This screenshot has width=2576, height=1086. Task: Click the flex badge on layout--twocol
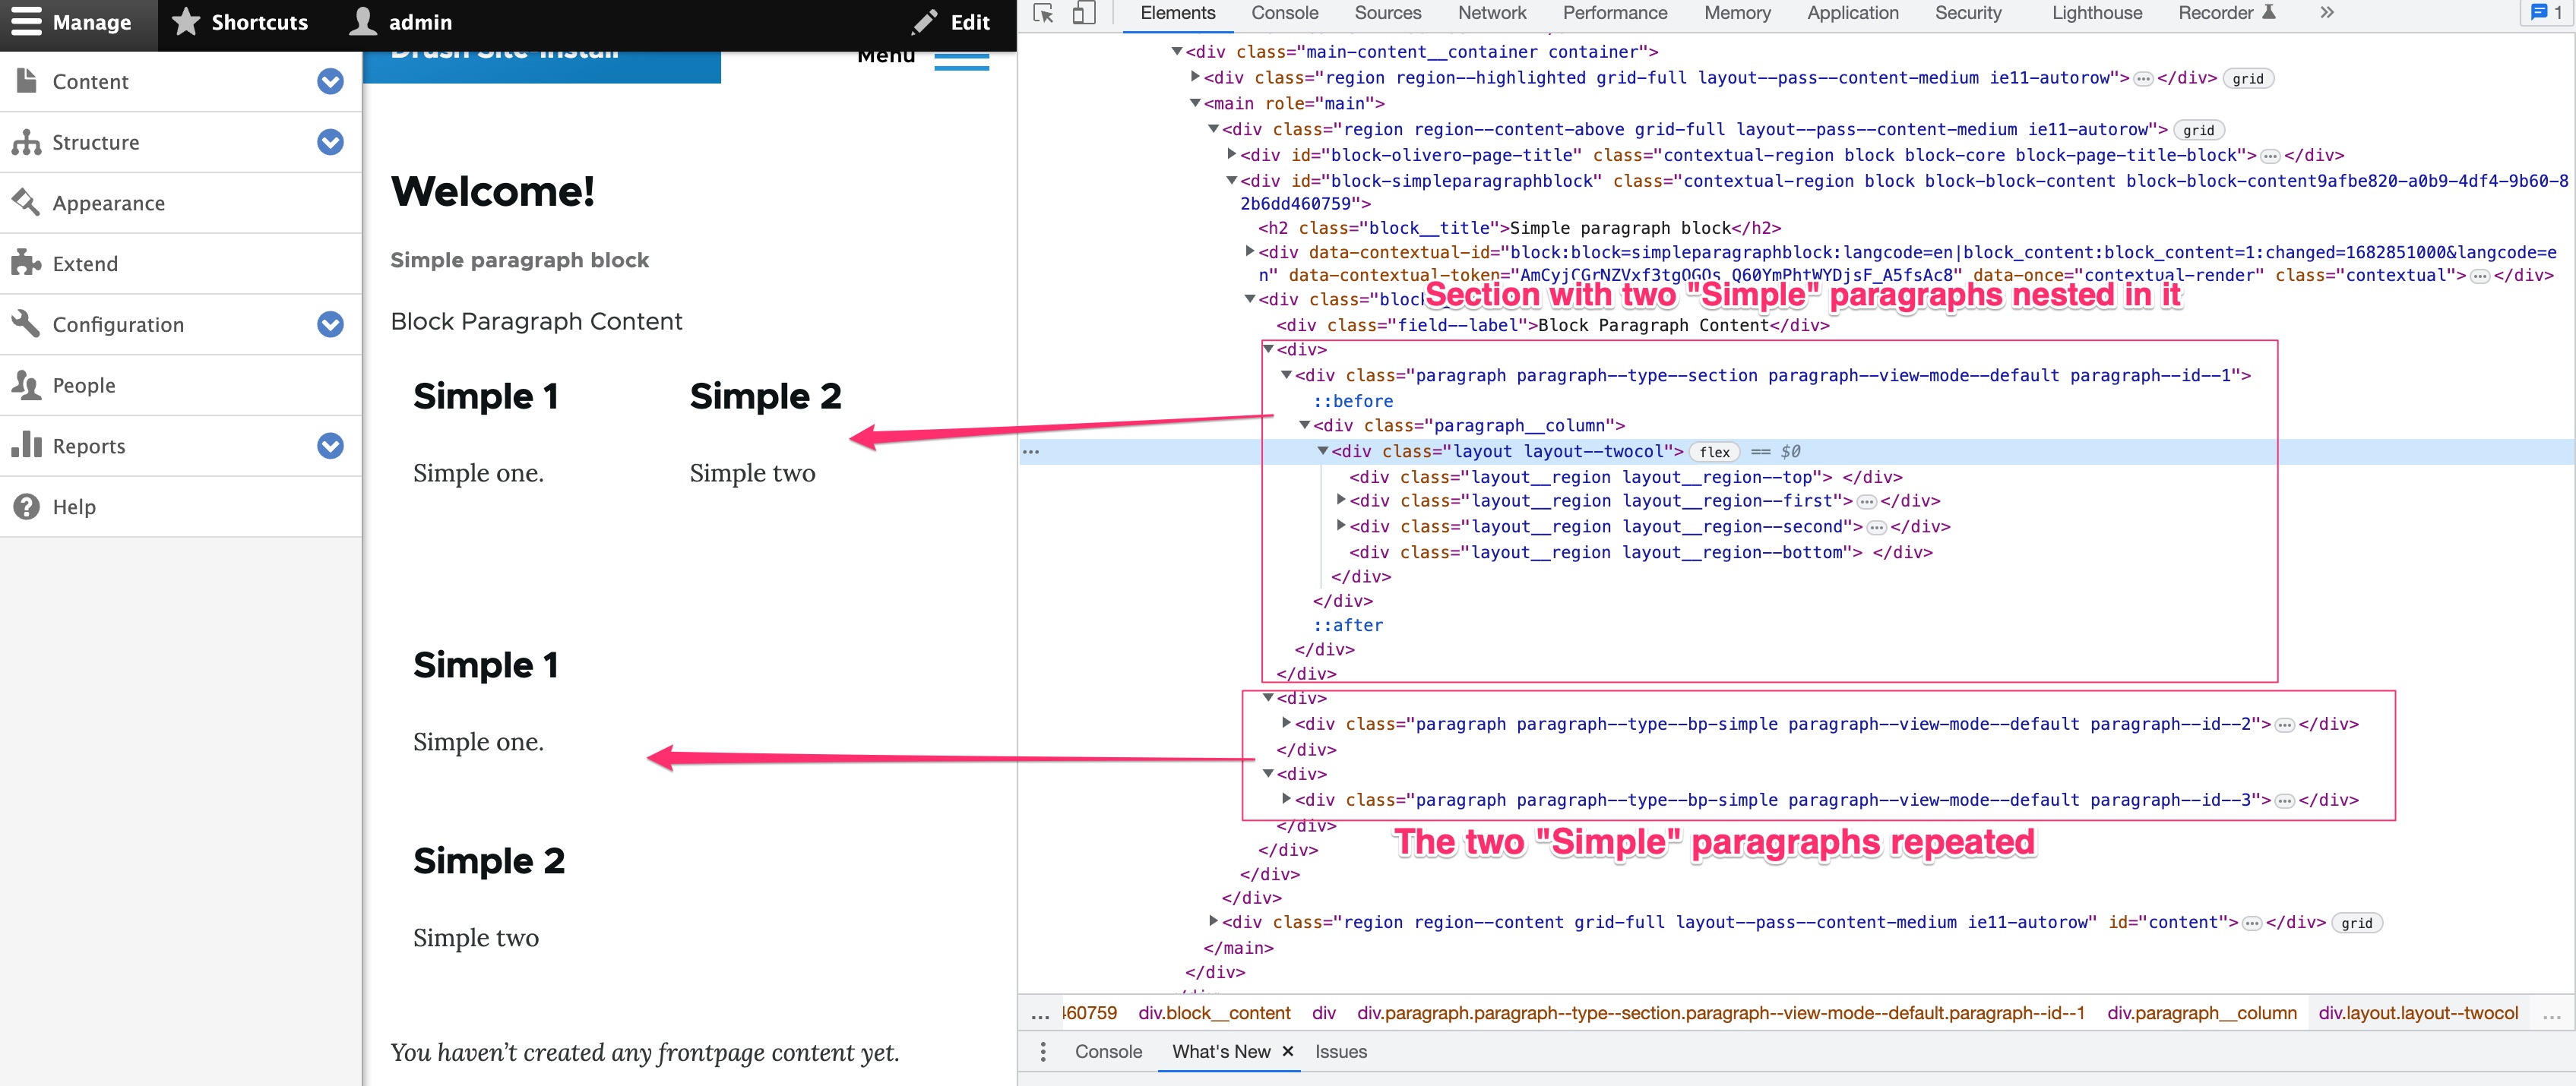coord(1714,452)
